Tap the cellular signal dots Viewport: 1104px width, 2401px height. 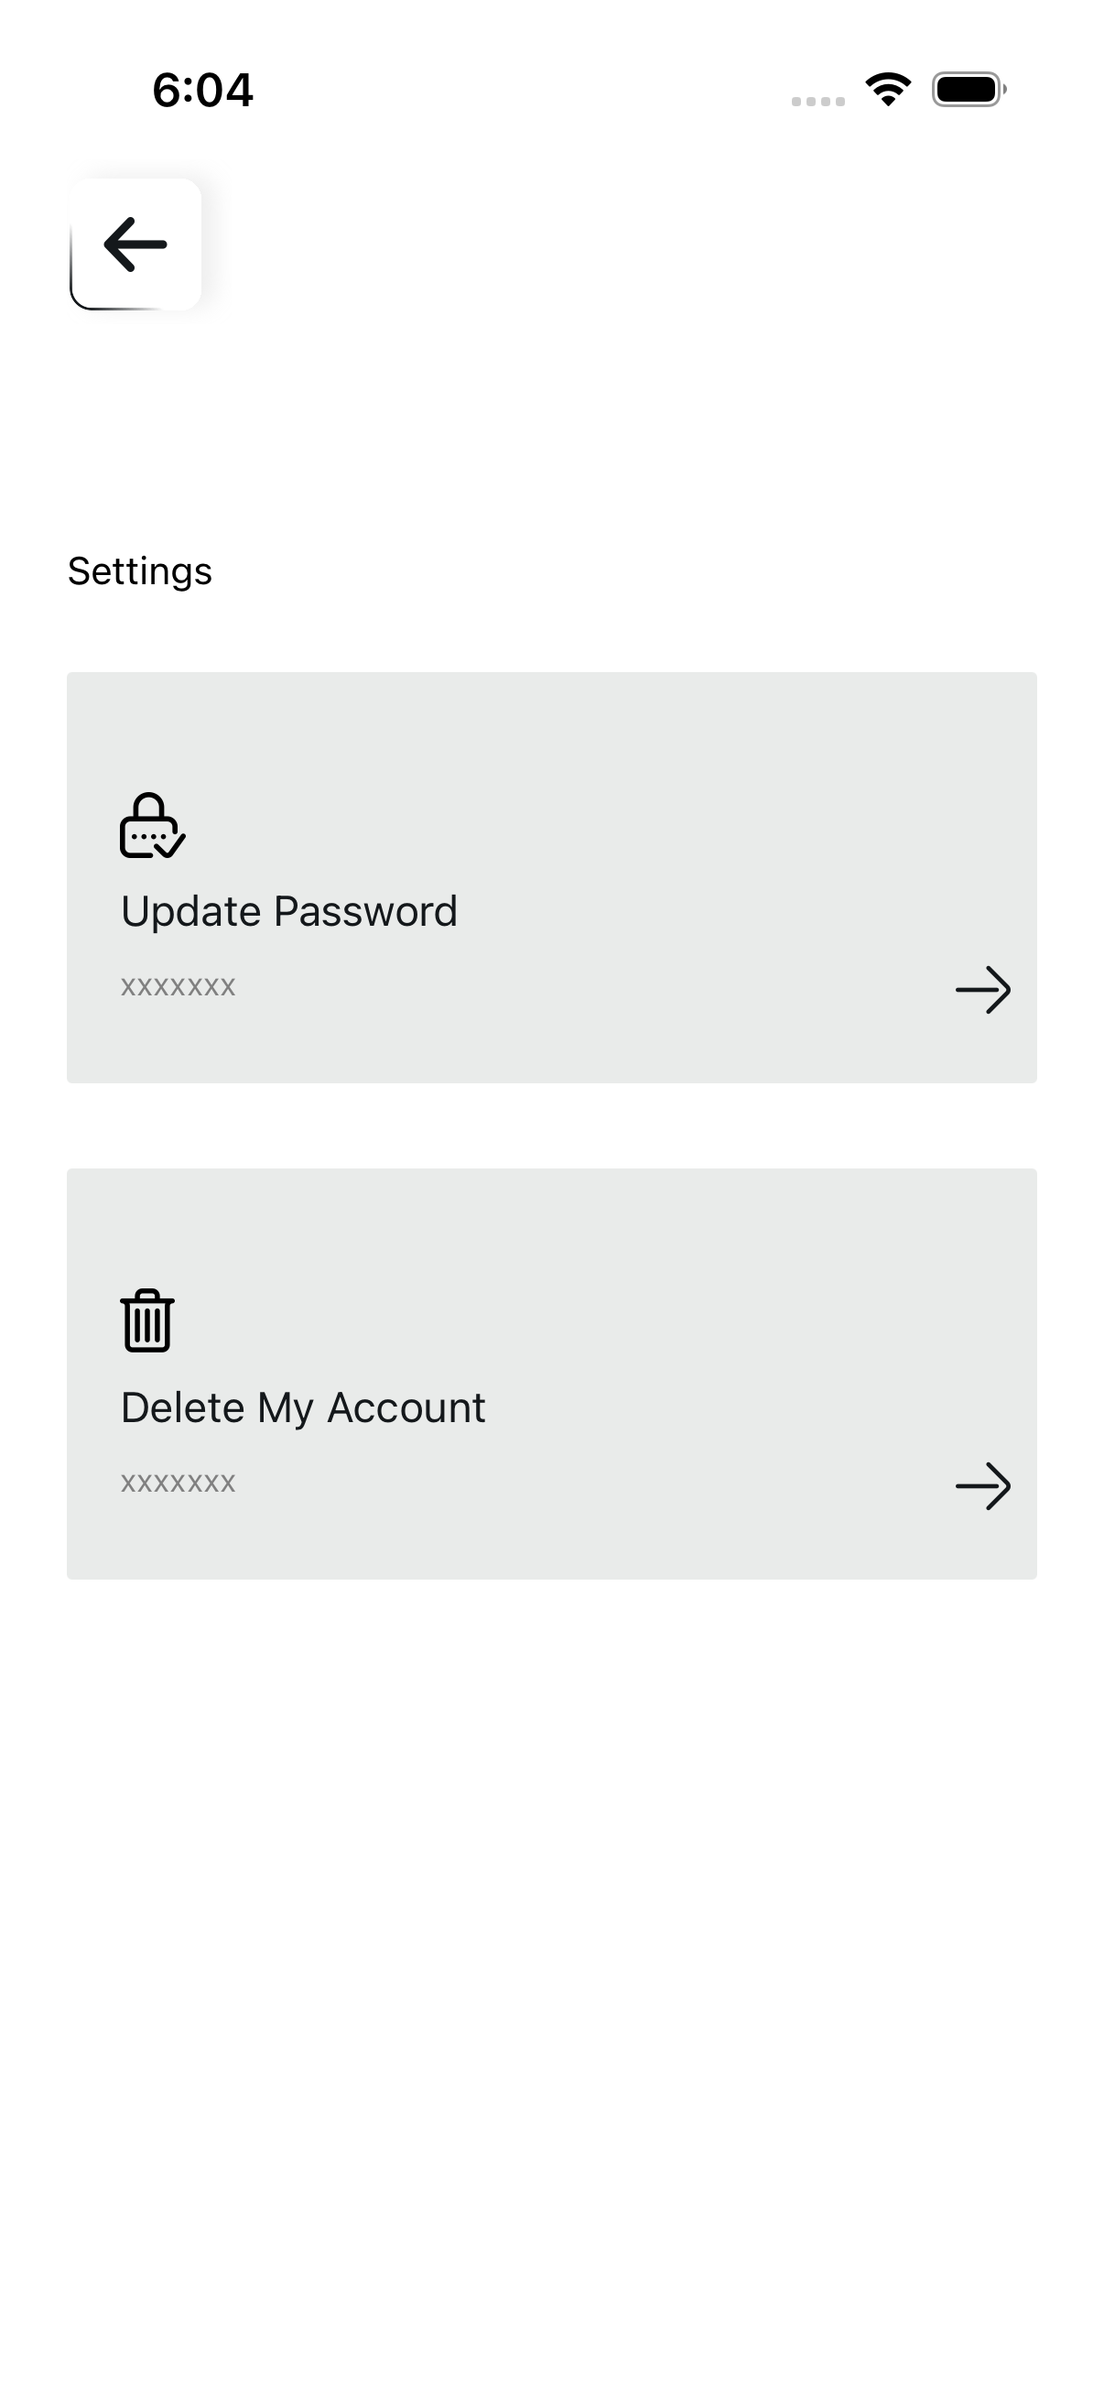[x=818, y=102]
